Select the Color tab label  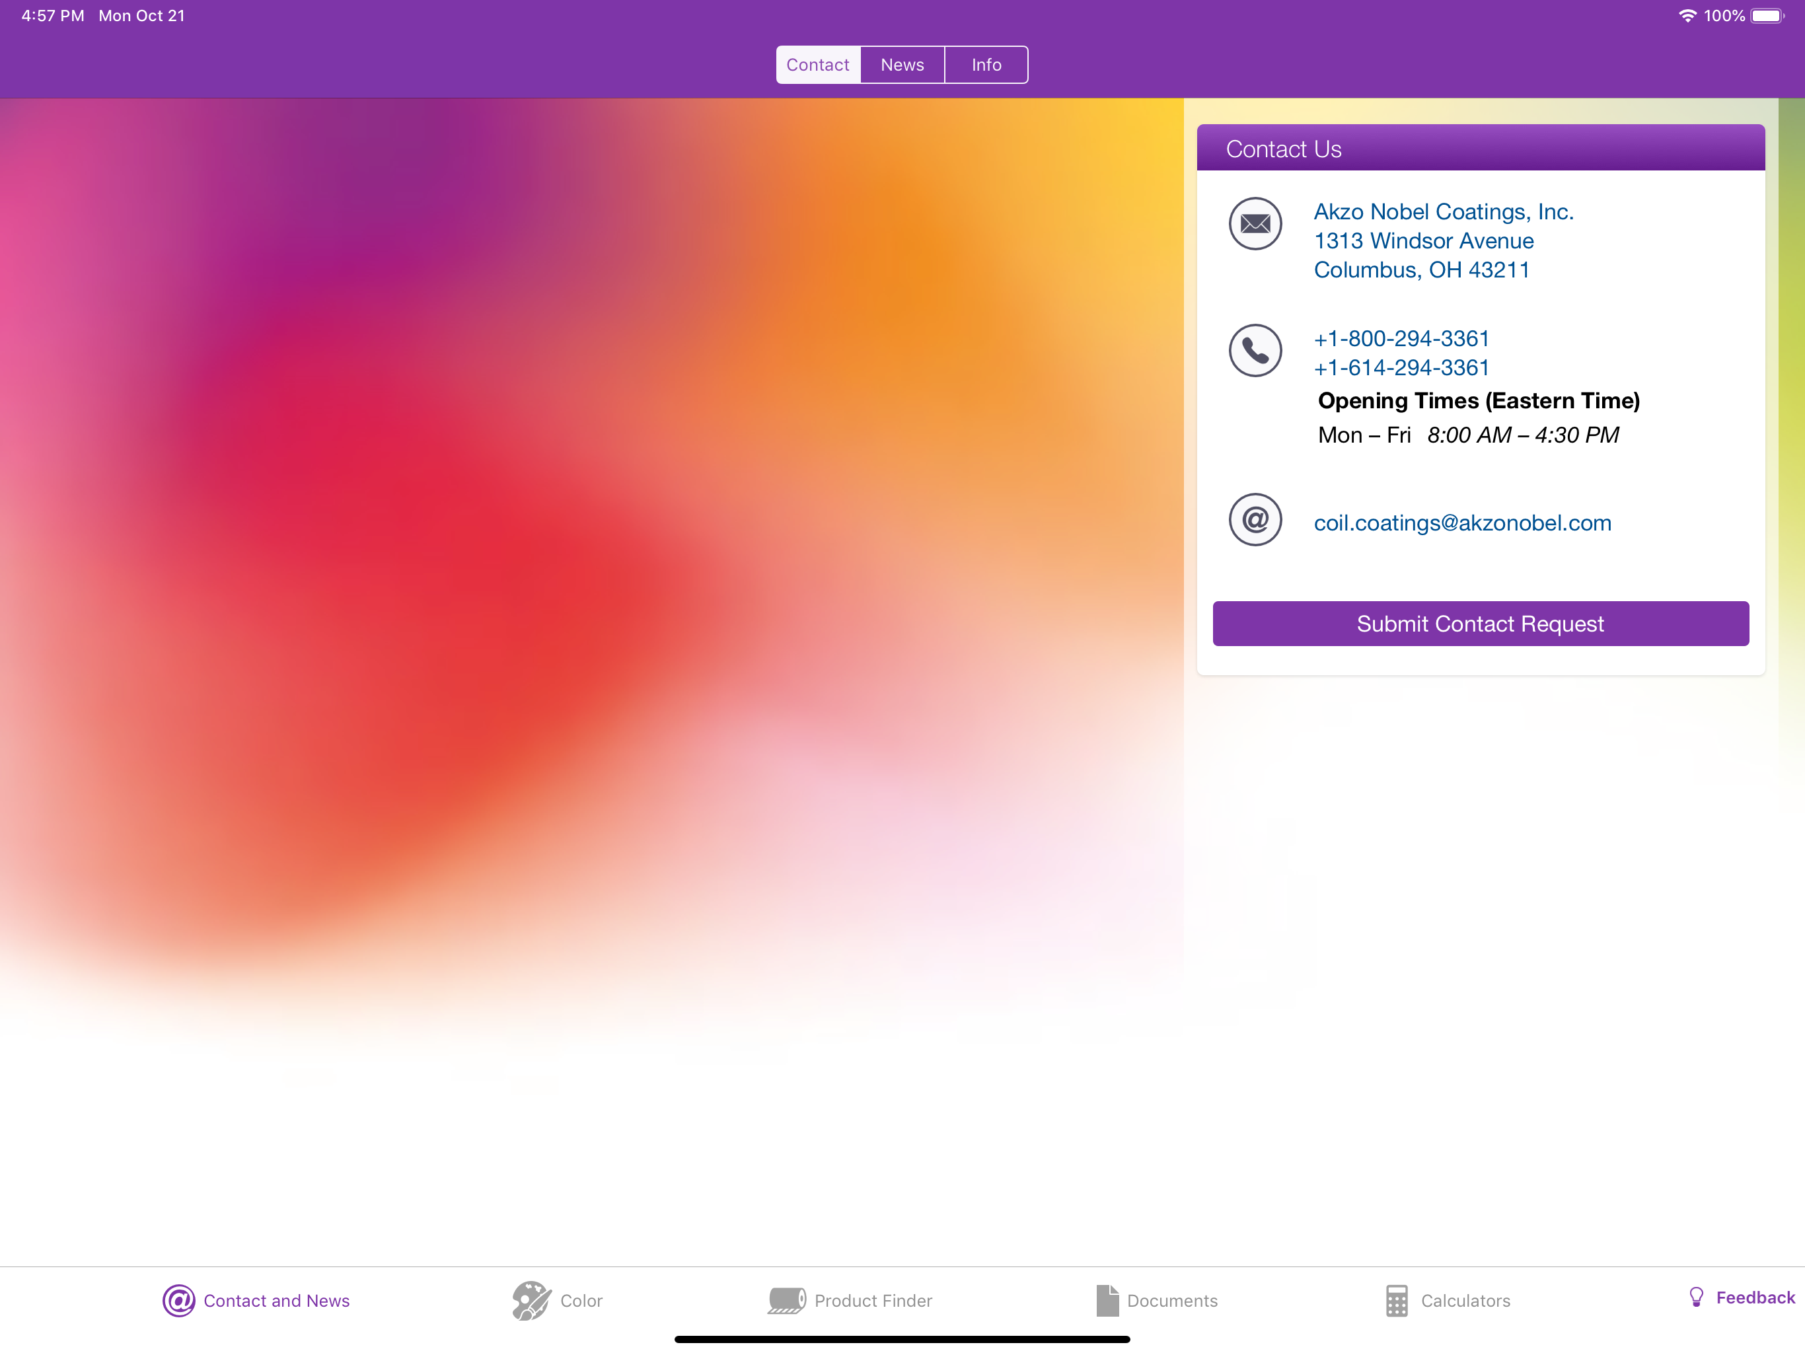(581, 1300)
